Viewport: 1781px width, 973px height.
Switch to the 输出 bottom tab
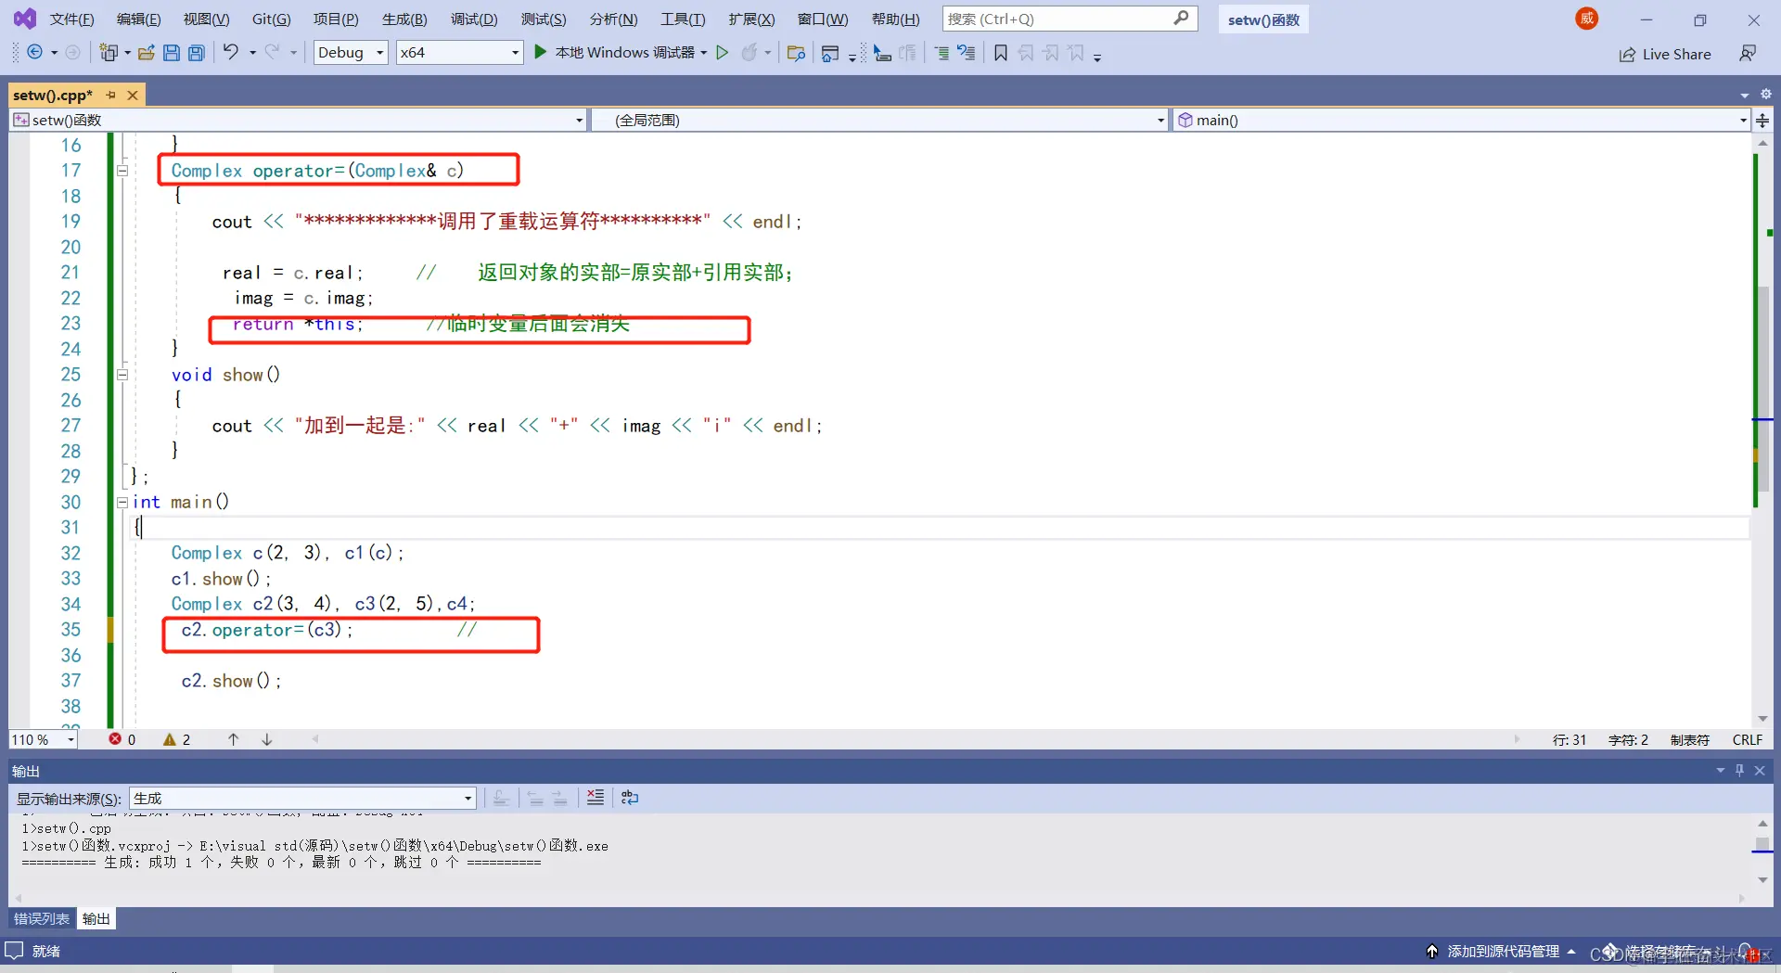[x=96, y=918]
